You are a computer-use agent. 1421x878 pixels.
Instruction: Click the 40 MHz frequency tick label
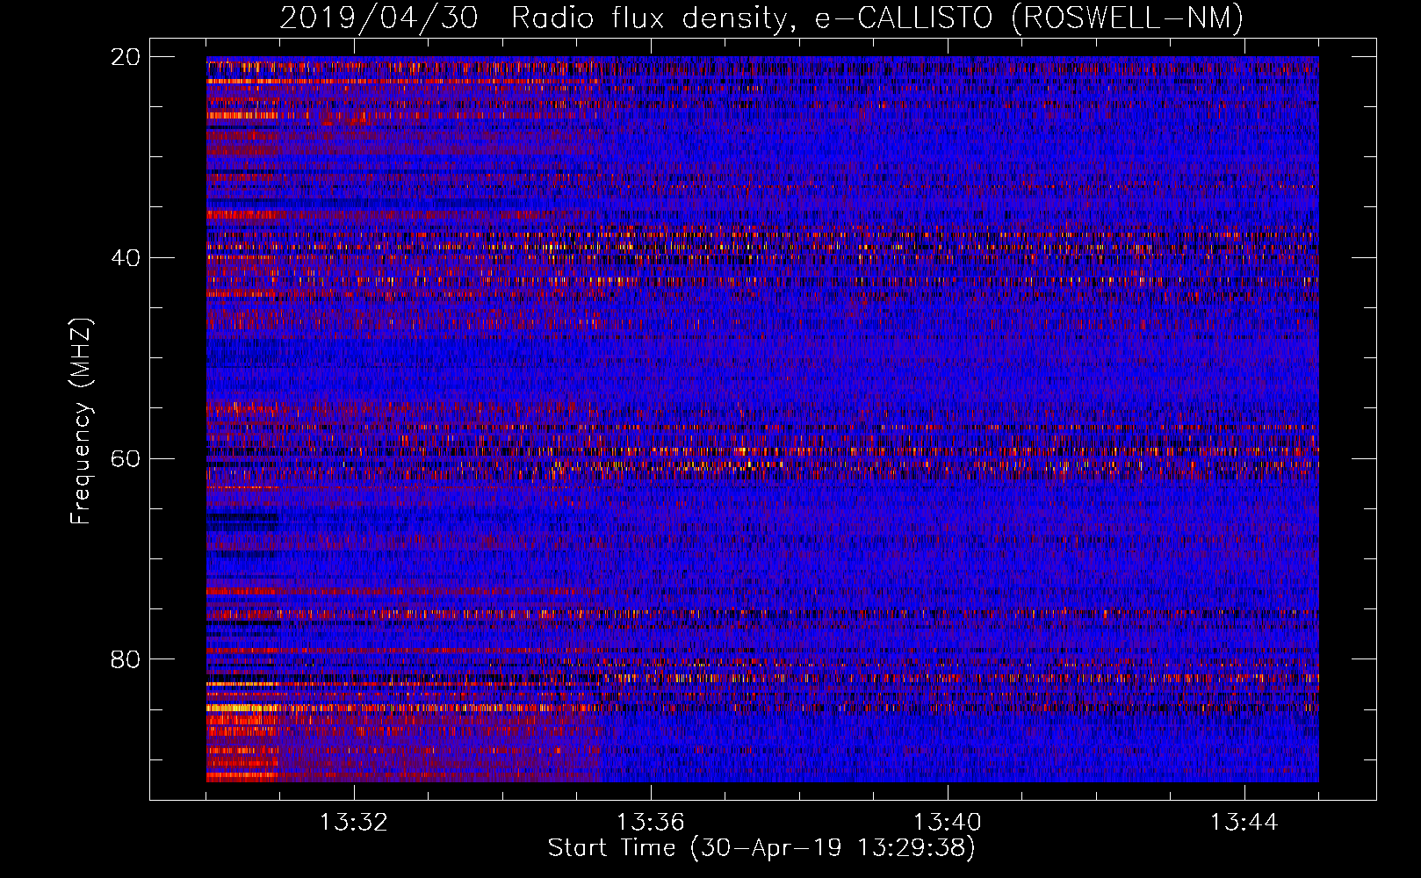click(126, 258)
